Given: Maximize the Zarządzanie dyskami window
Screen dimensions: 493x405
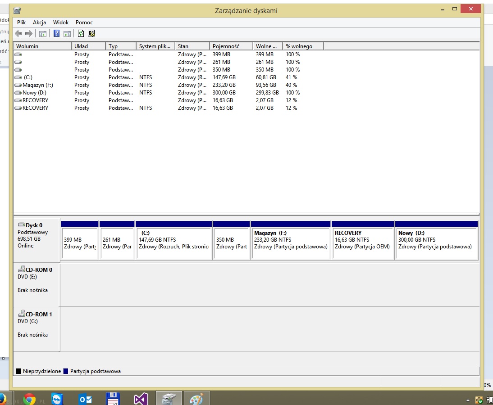Looking at the screenshot, I should (x=455, y=9).
